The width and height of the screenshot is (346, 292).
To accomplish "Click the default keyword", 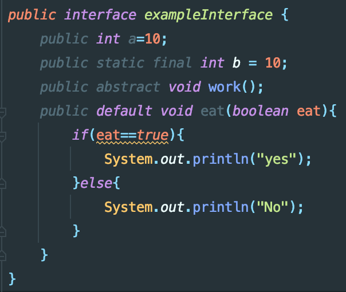I will [124, 111].
